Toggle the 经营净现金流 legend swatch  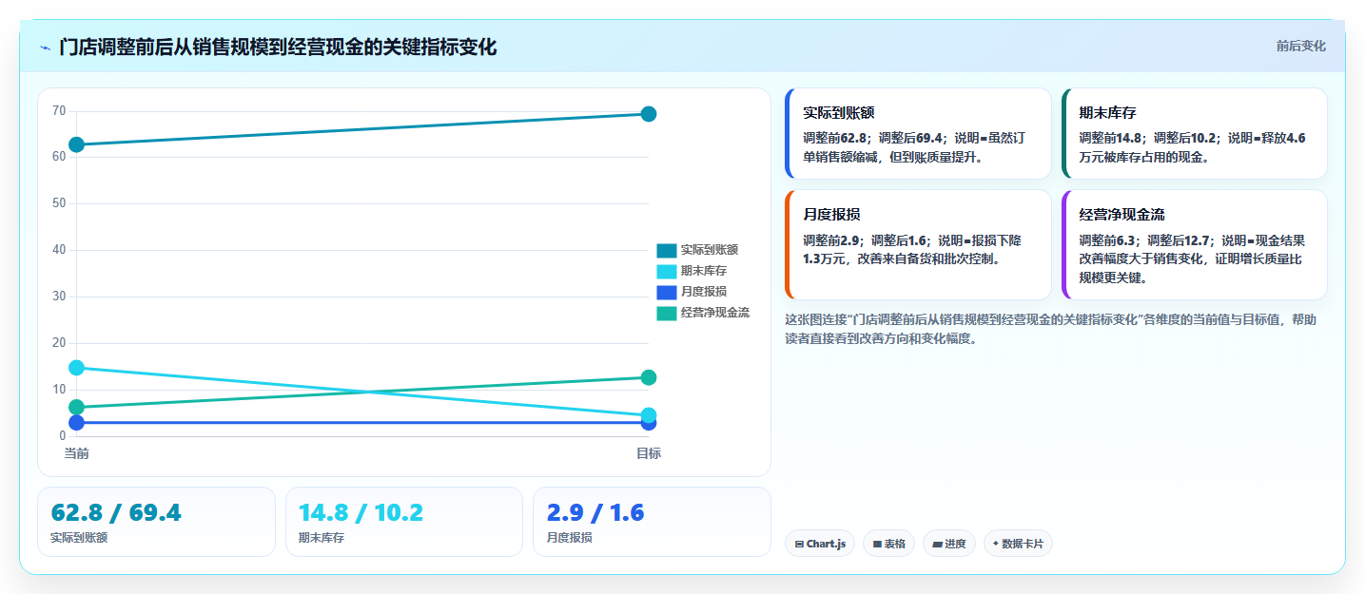[666, 313]
